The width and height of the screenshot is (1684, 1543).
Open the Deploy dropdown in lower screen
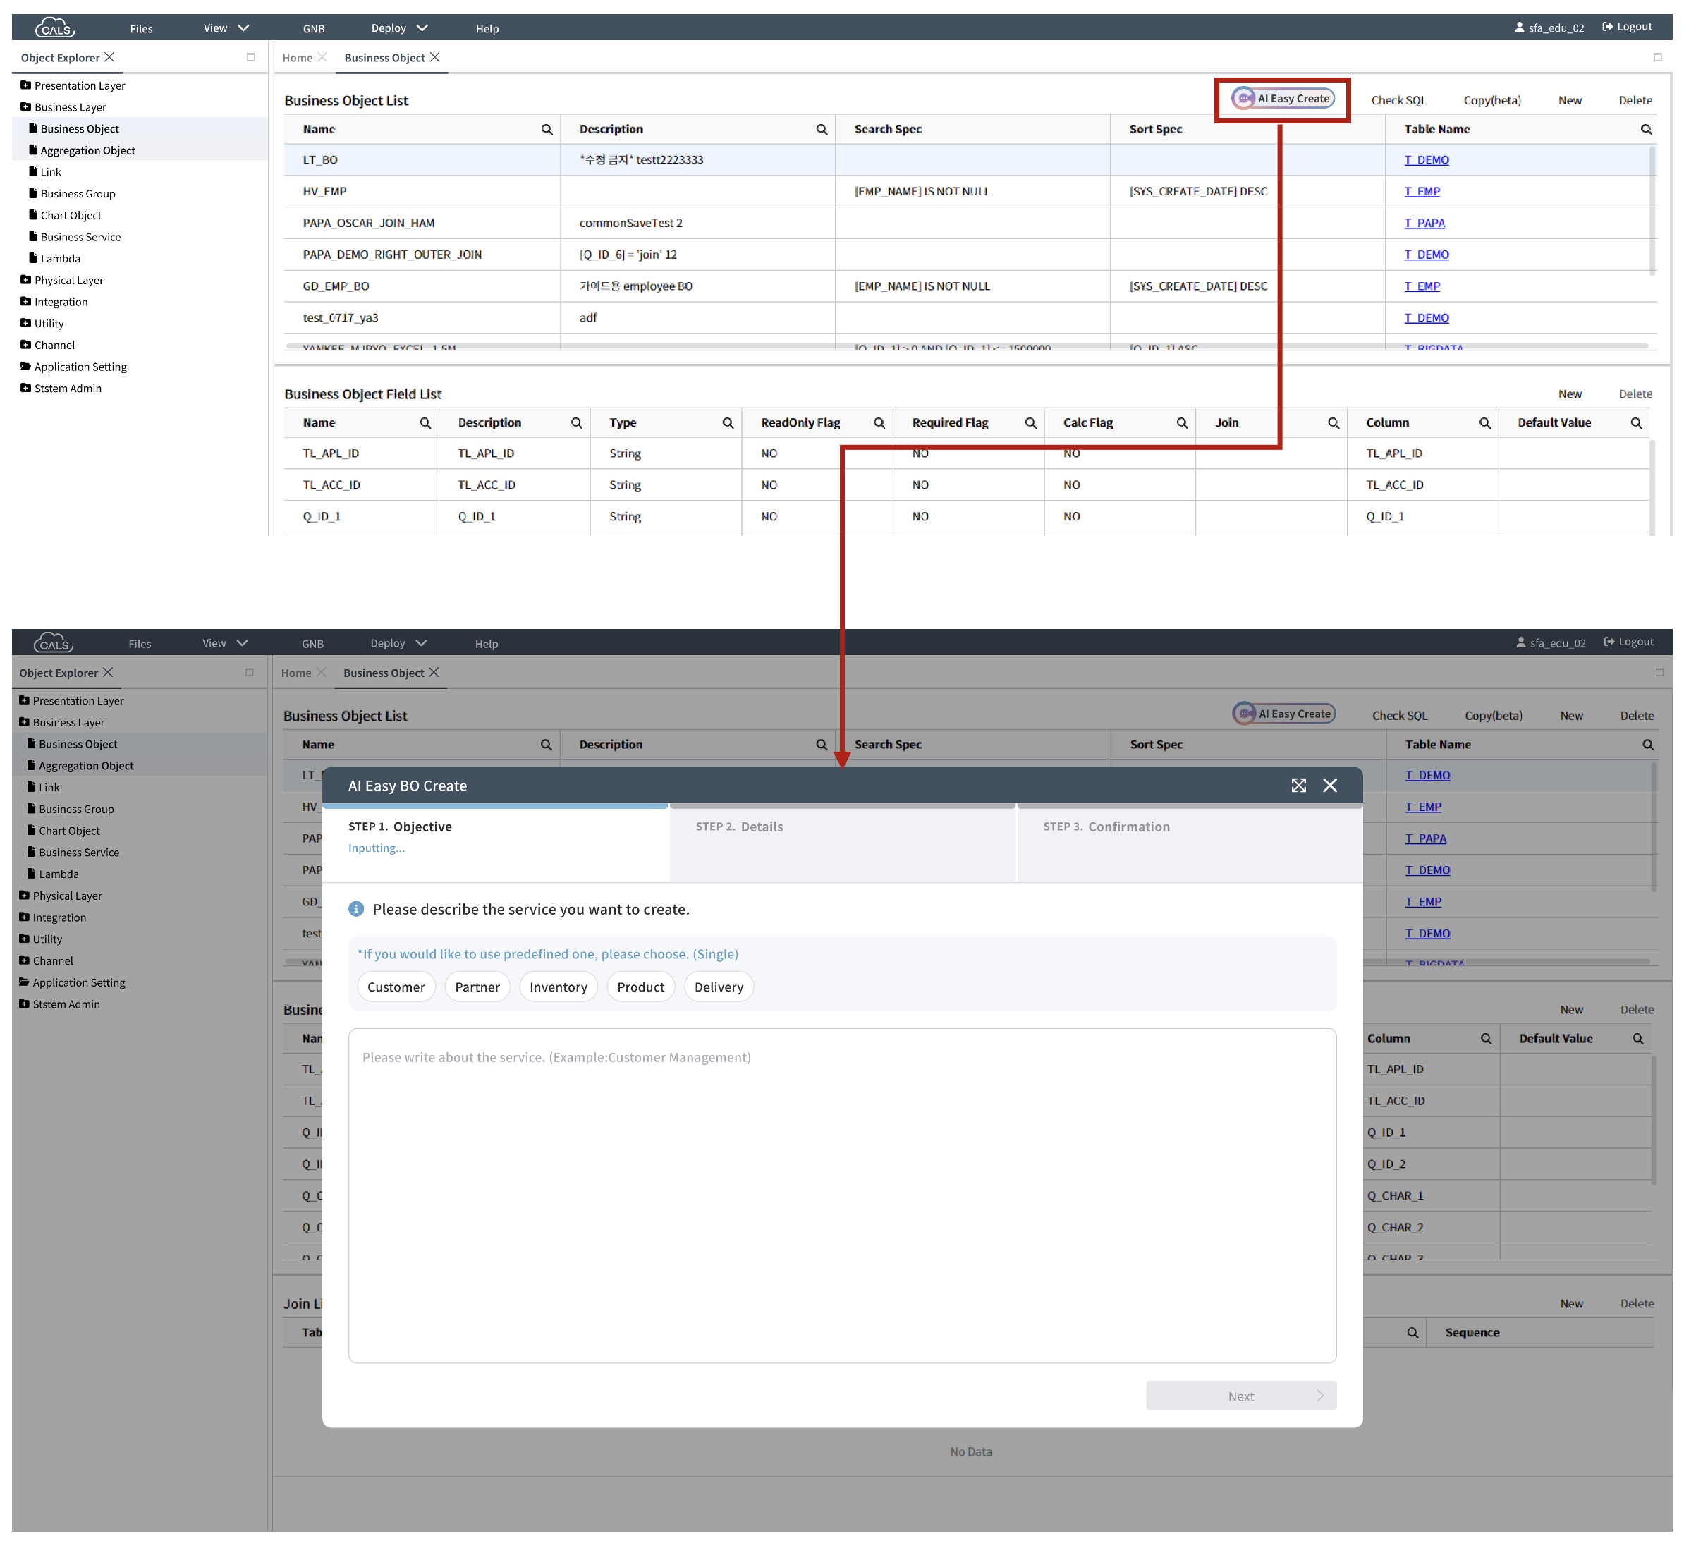(398, 643)
